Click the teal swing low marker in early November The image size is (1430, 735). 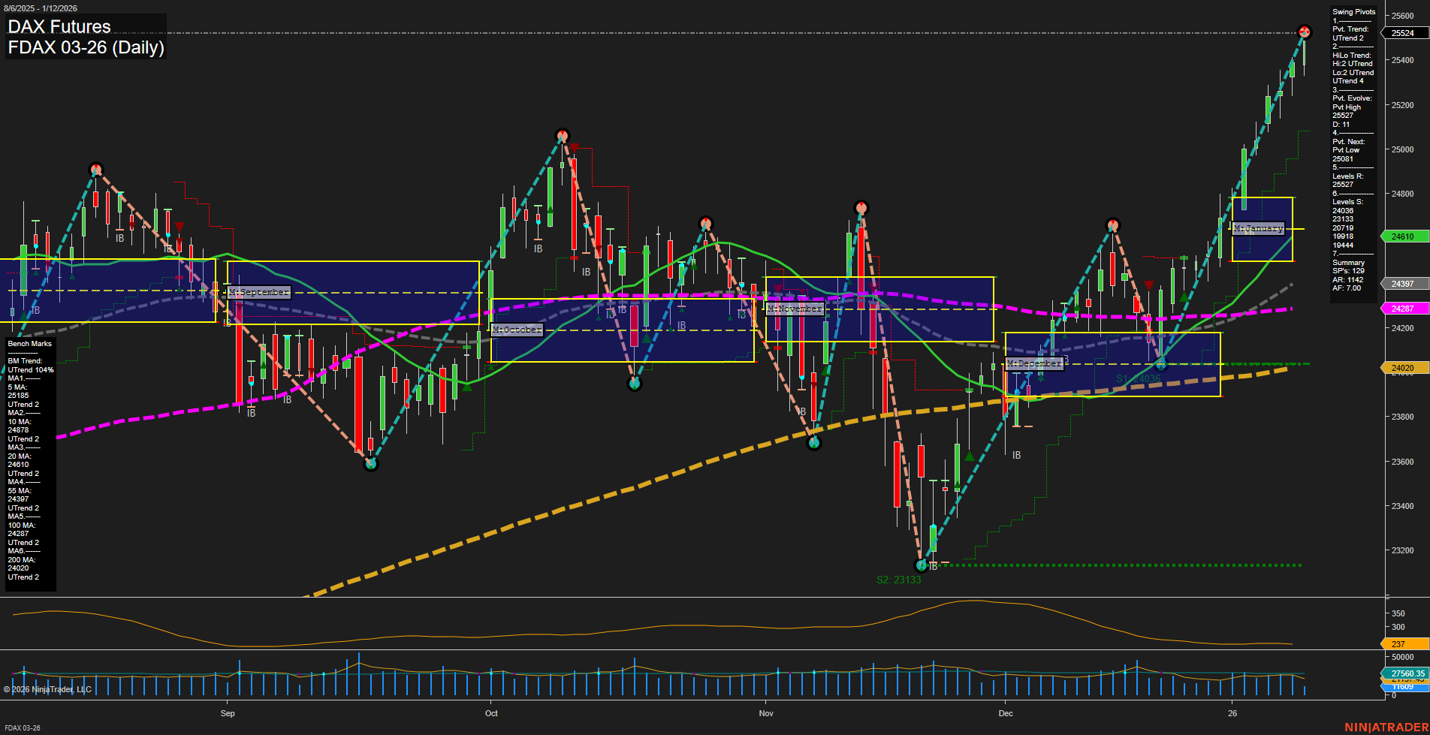point(813,441)
